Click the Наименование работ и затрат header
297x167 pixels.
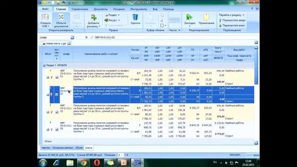point(101,54)
